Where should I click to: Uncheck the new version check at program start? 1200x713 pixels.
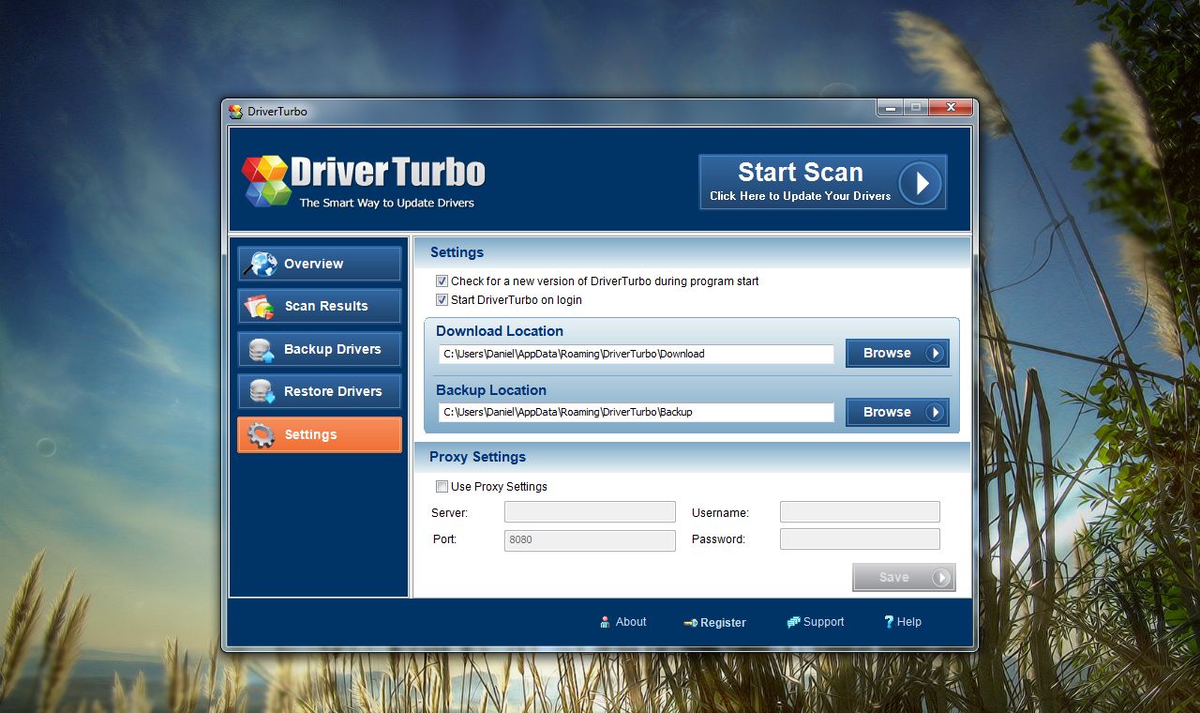pos(442,281)
